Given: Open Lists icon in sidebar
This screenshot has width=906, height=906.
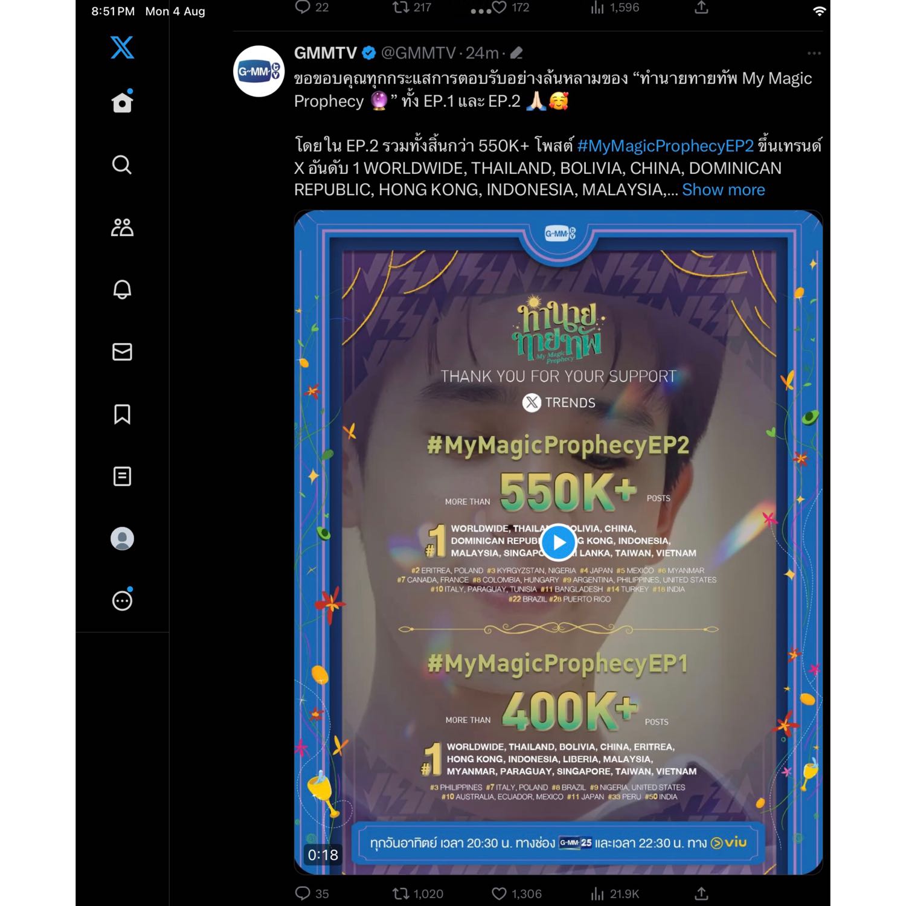Looking at the screenshot, I should point(122,477).
